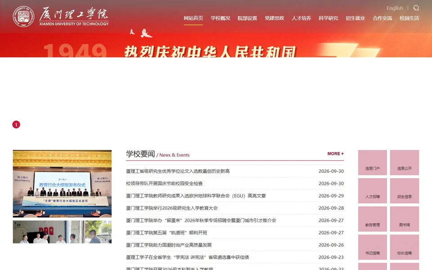Open the 招生就业 menu item

[x=355, y=18]
